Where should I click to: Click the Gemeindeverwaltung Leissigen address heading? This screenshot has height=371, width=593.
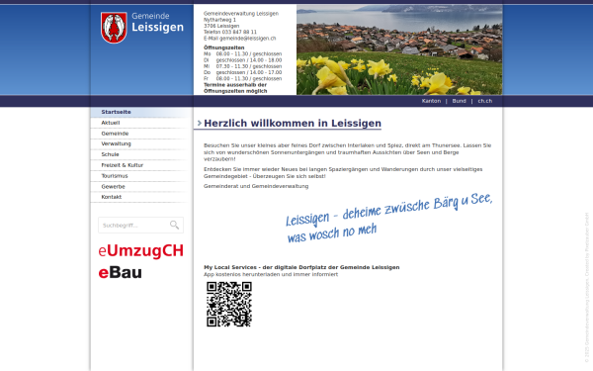coord(241,14)
